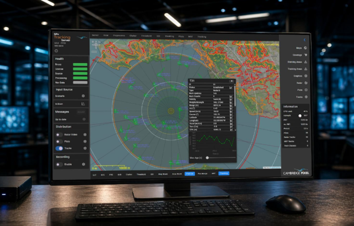Viewport: 354px width, 226px height.
Task: Click the info icon below version number
Action: point(56,51)
